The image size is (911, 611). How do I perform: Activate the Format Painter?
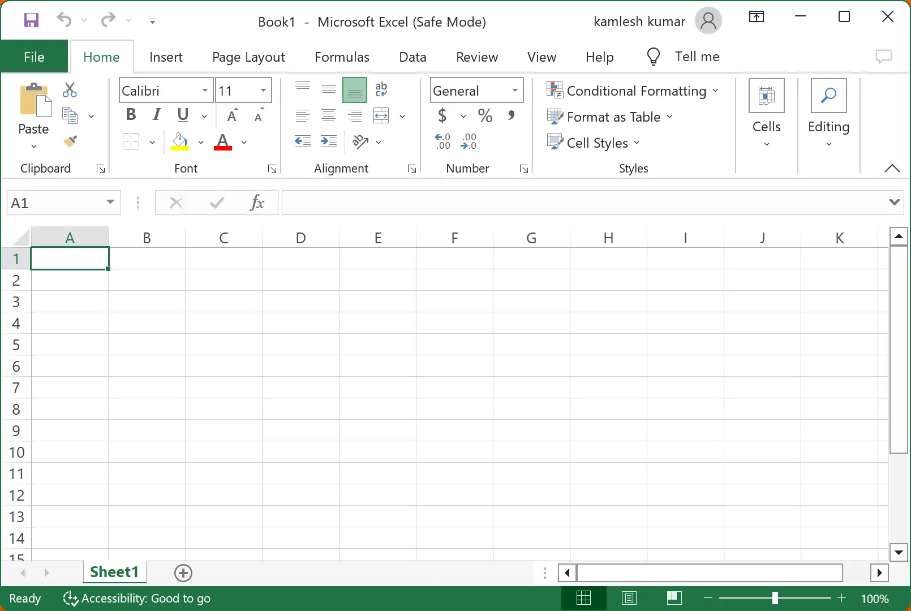coord(71,141)
